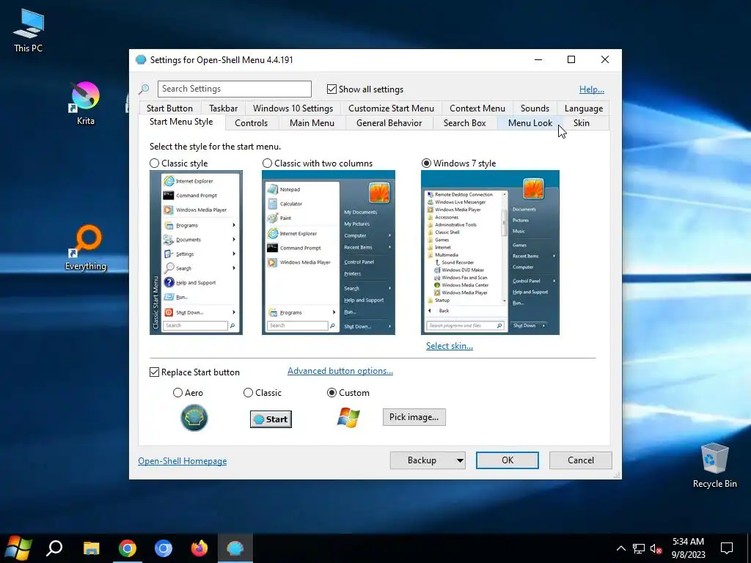Toggle the Show all settings checkbox
The image size is (751, 563).
coord(331,89)
